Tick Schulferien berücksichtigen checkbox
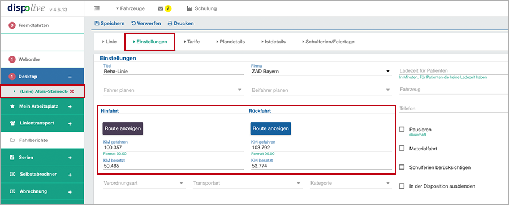The width and height of the screenshot is (509, 205). (402, 167)
